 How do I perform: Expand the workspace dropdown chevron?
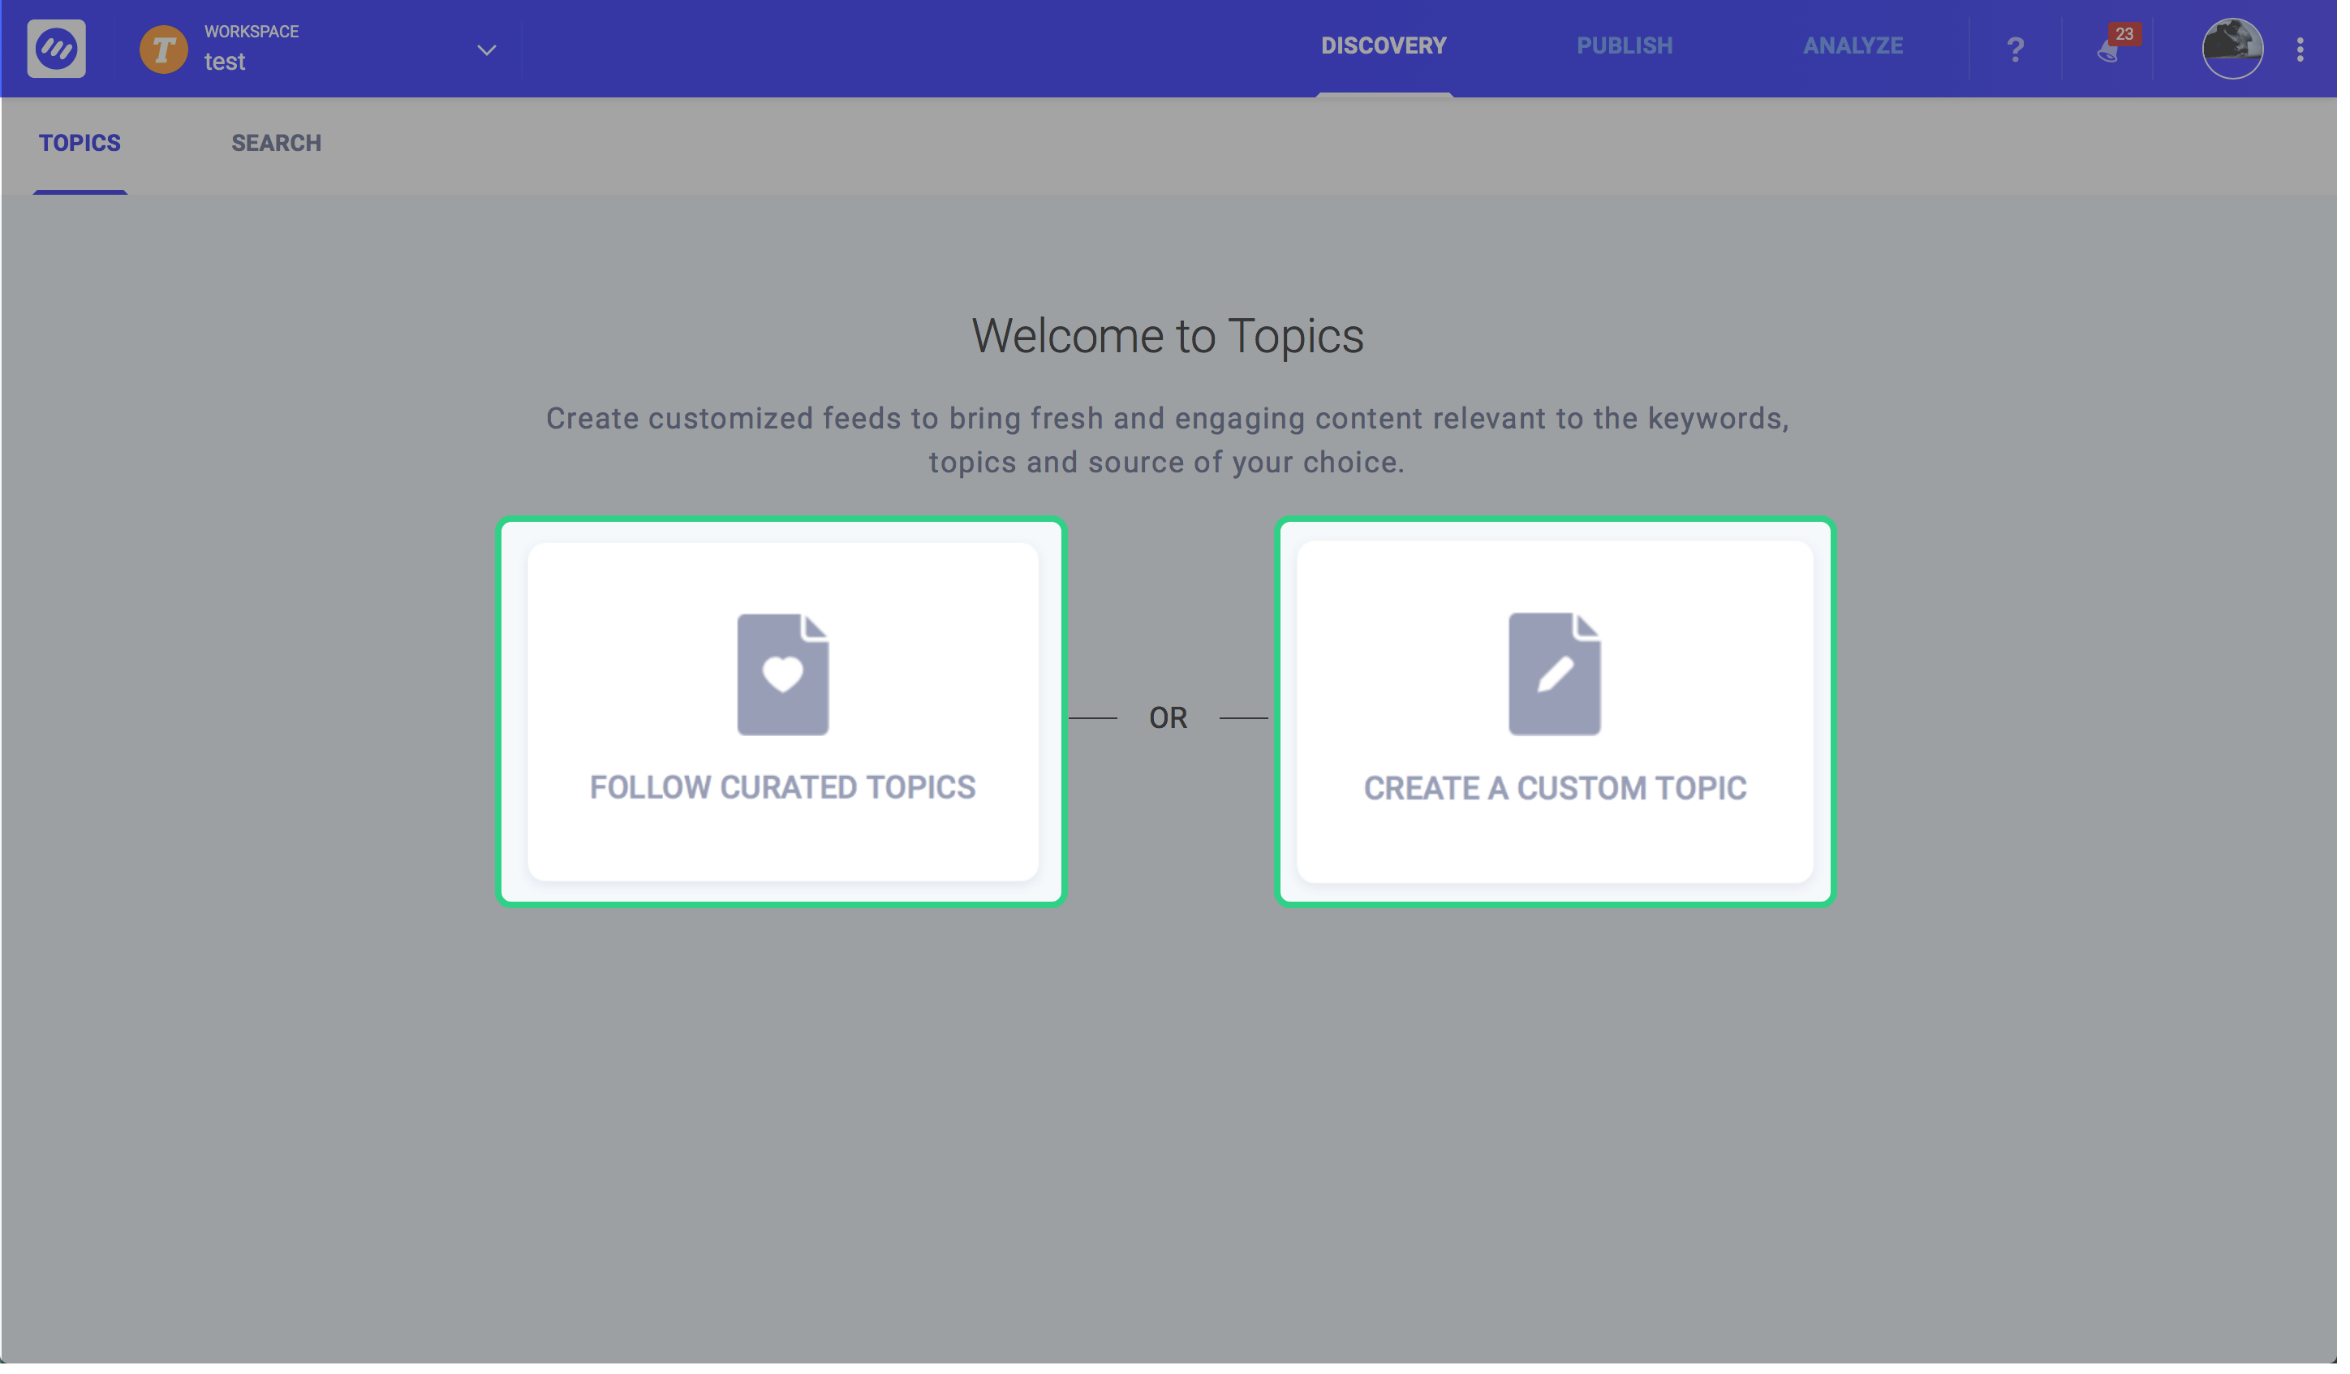[489, 50]
